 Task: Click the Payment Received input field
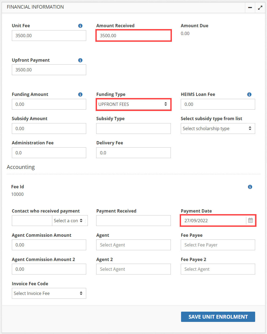(133, 221)
